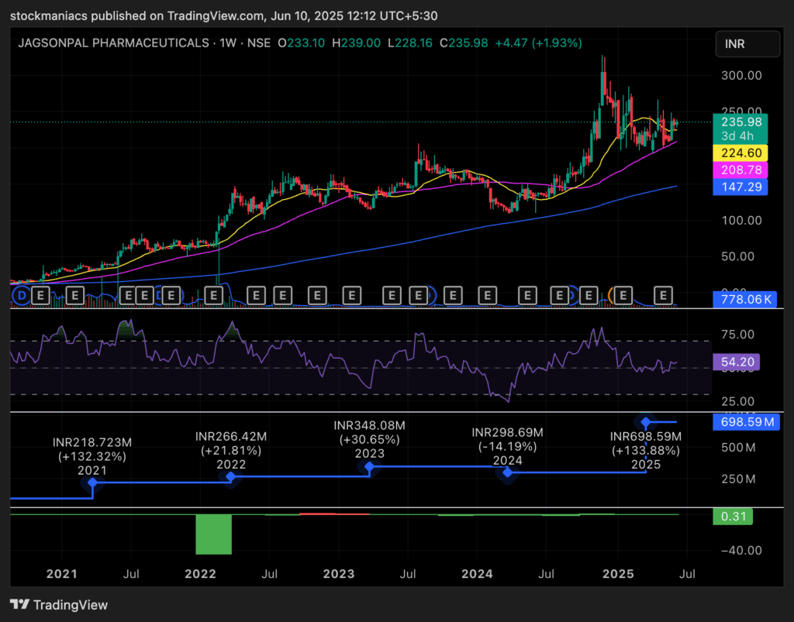794x622 pixels.
Task: Open the INR currency selector
Action: click(x=747, y=44)
